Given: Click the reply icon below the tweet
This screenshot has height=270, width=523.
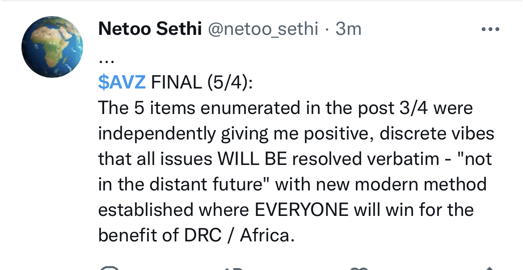Looking at the screenshot, I should point(110,267).
